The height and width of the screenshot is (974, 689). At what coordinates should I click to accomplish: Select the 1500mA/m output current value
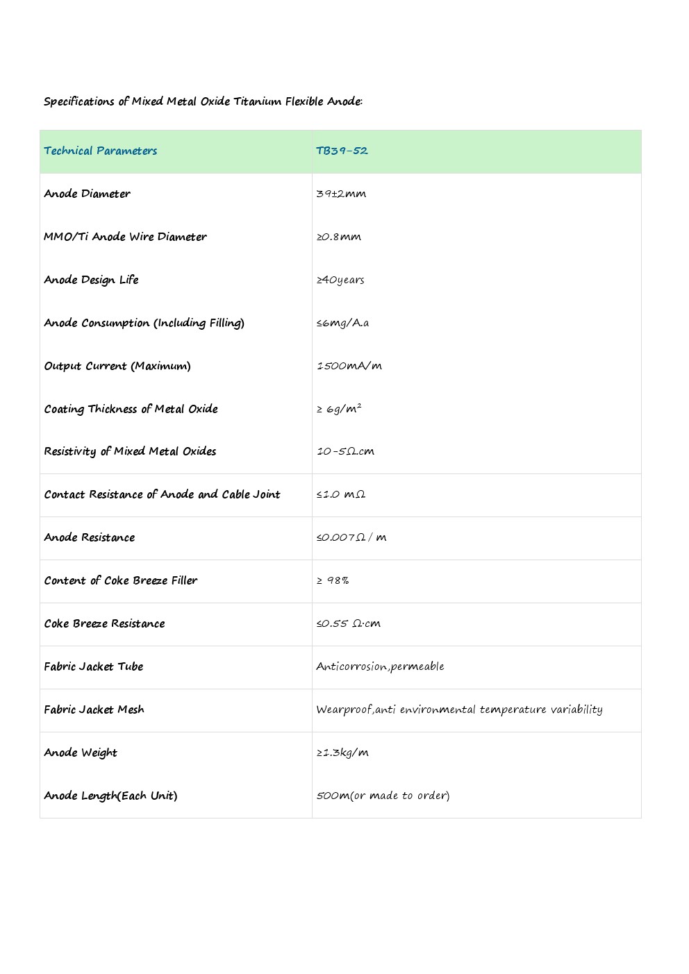(x=349, y=366)
